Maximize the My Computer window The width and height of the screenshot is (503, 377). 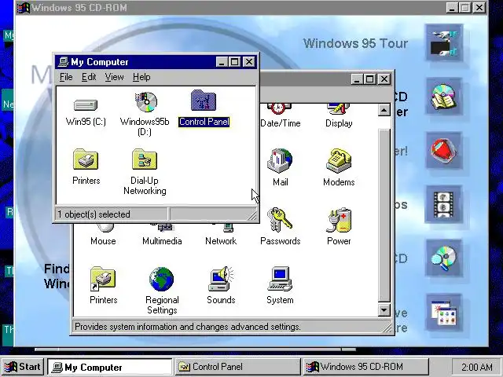click(x=234, y=61)
